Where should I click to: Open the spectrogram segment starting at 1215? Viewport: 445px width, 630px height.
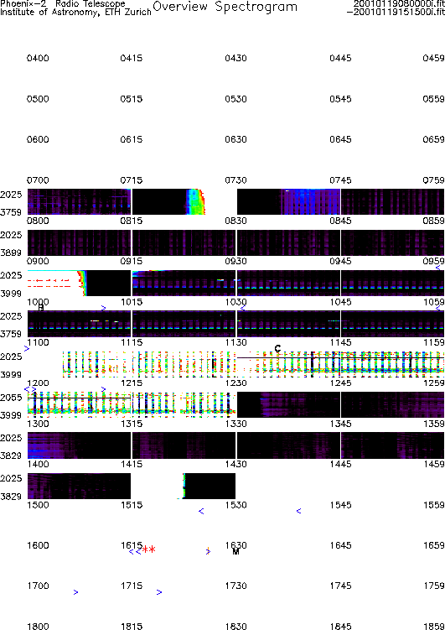184,405
